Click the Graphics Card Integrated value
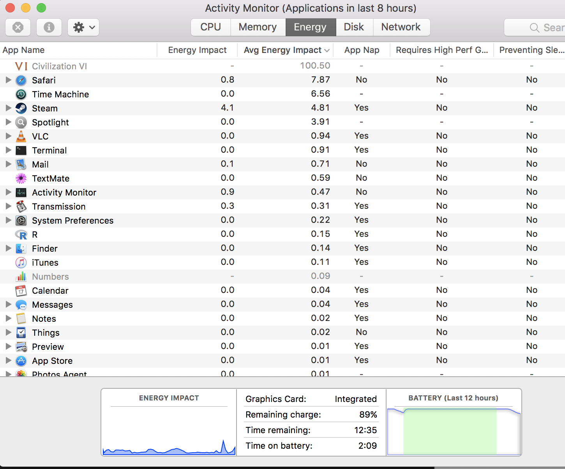 (x=356, y=399)
